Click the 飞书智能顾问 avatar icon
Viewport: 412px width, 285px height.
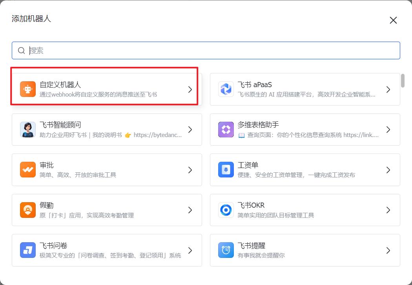[27, 130]
